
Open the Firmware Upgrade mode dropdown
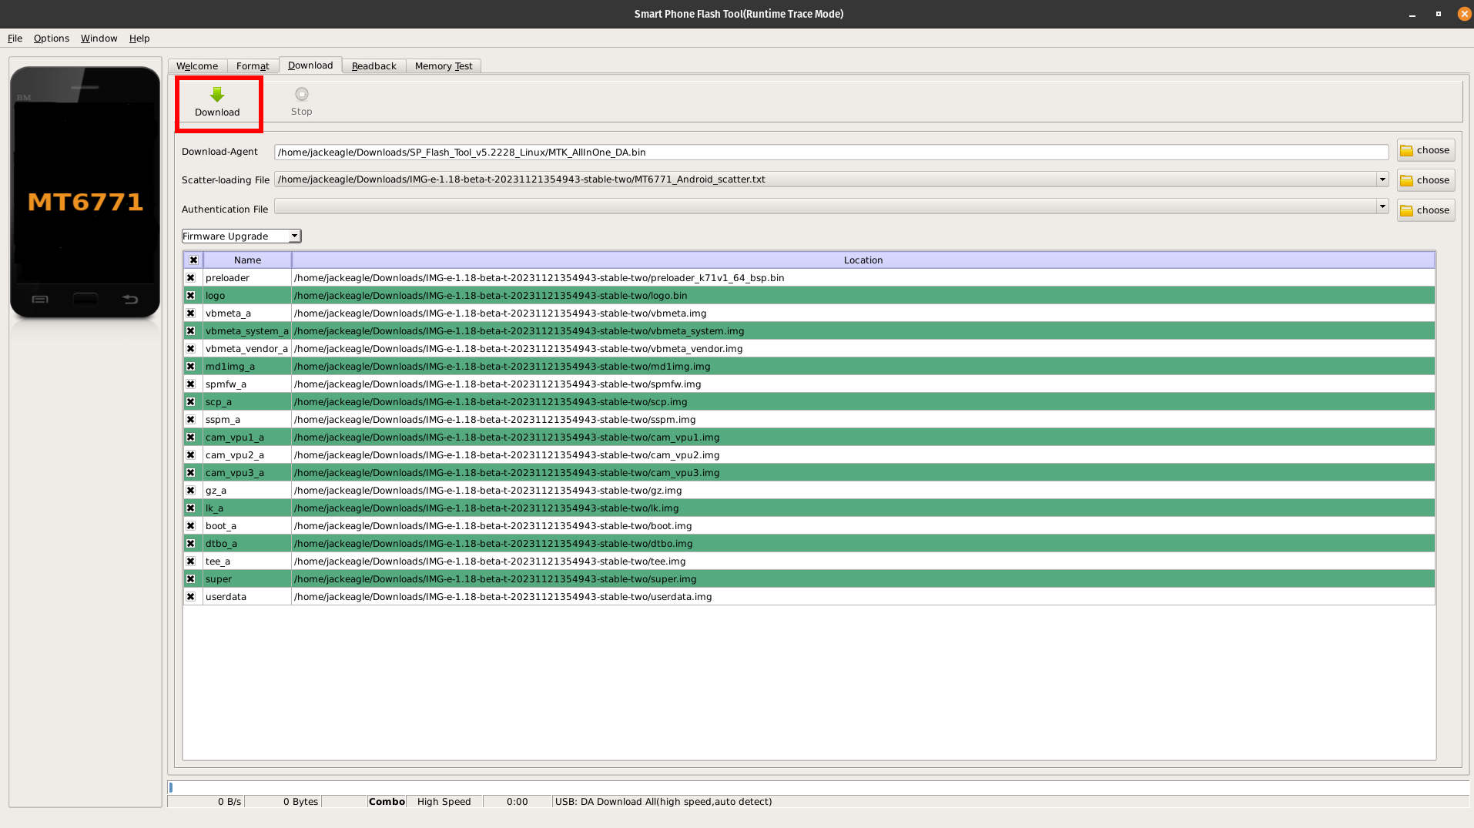pyautogui.click(x=241, y=236)
